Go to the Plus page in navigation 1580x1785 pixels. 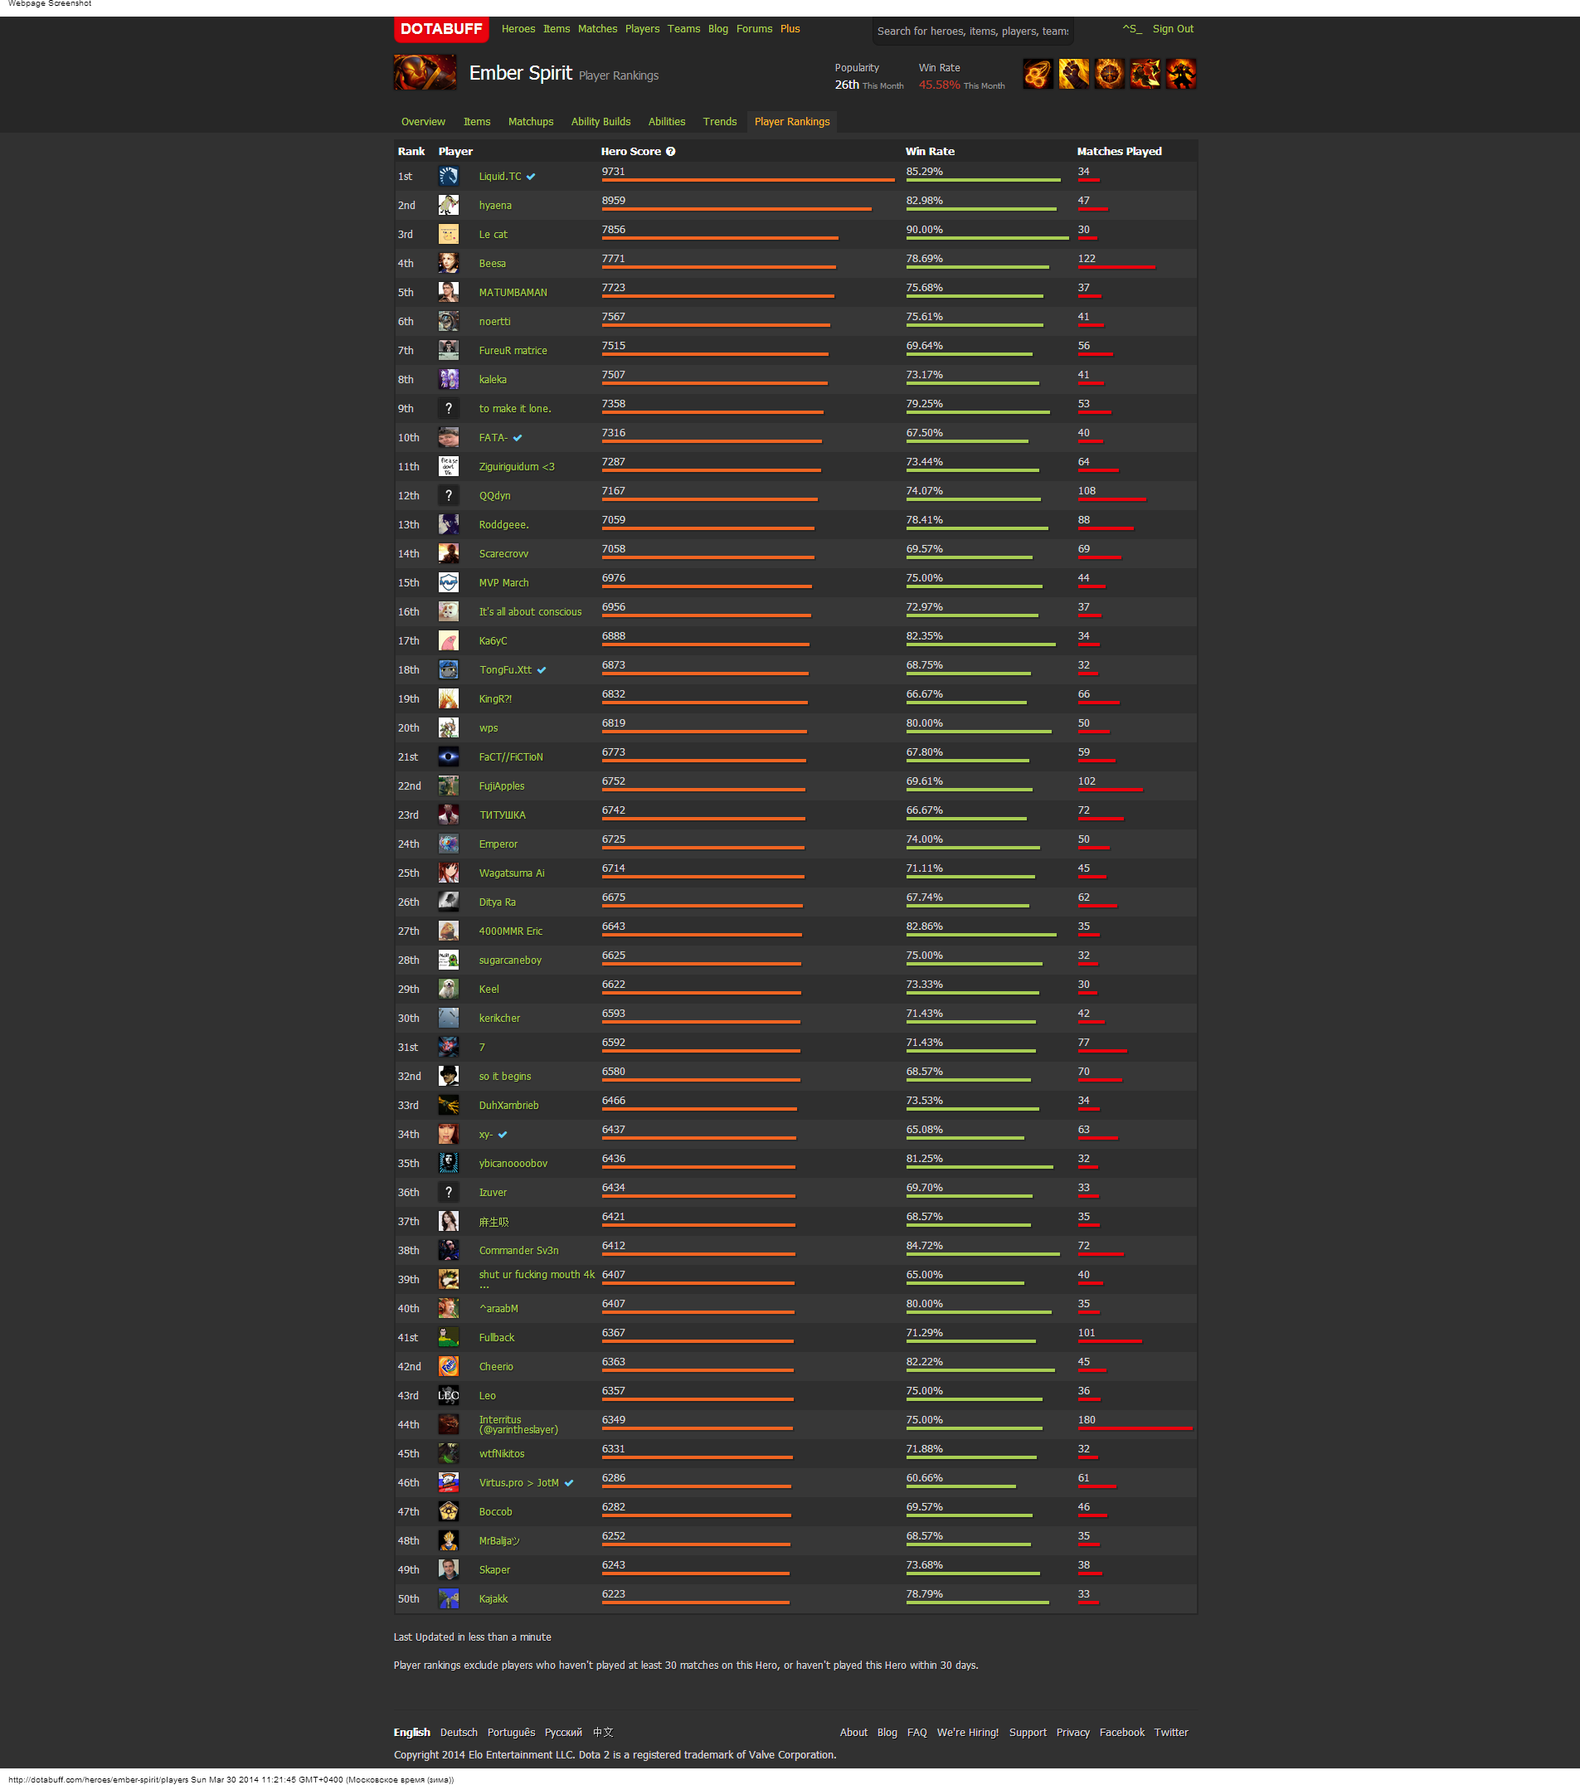790,29
